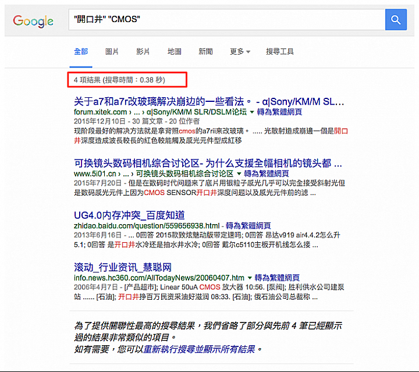The height and width of the screenshot is (372, 419).
Task: Click the 2006年4月7日 snippet date
Action: [95, 287]
